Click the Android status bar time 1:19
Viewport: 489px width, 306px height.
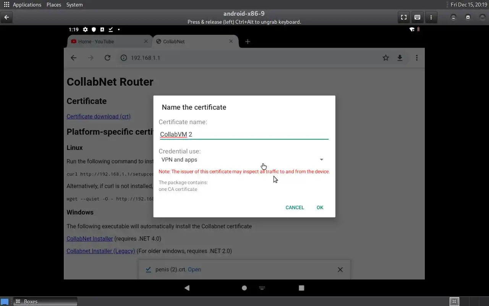[74, 29]
